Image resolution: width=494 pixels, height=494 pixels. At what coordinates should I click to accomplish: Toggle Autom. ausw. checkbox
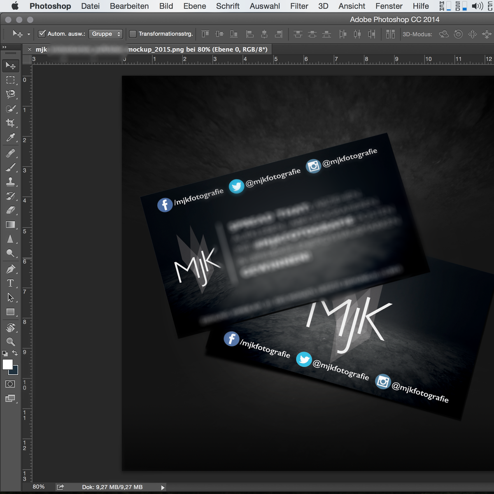click(x=42, y=34)
